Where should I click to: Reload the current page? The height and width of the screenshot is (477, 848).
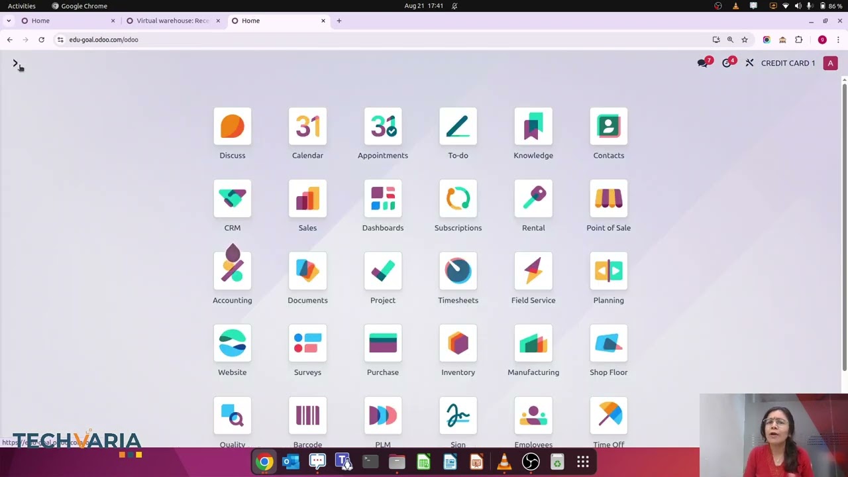(41, 40)
